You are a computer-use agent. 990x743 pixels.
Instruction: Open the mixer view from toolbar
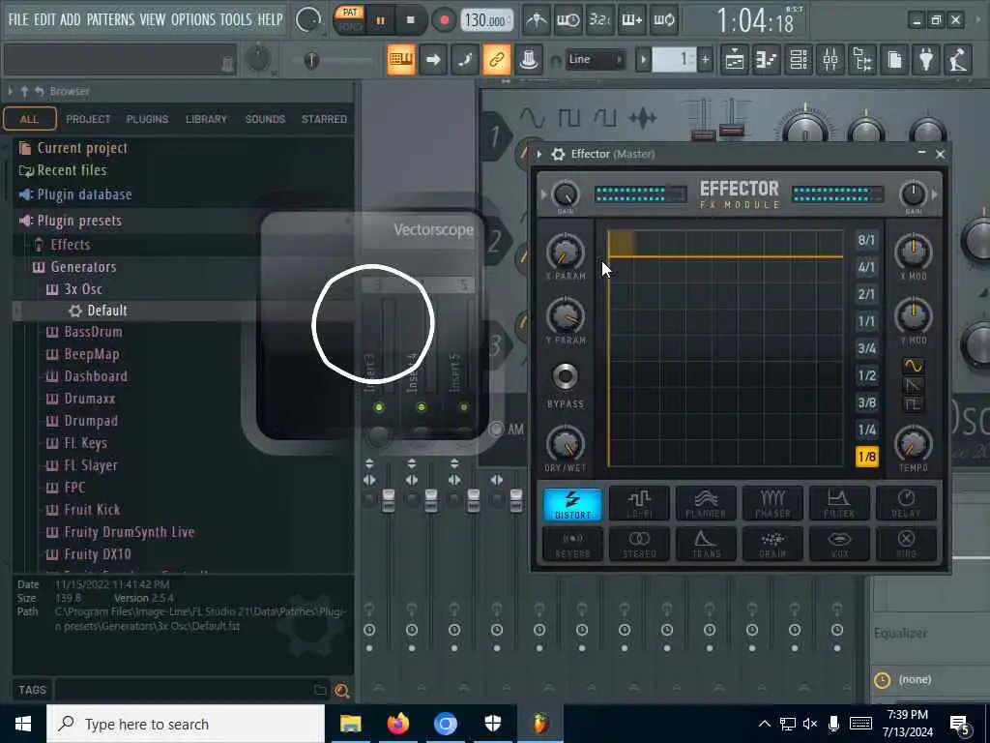point(830,60)
